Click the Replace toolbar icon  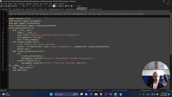[x=35, y=6]
